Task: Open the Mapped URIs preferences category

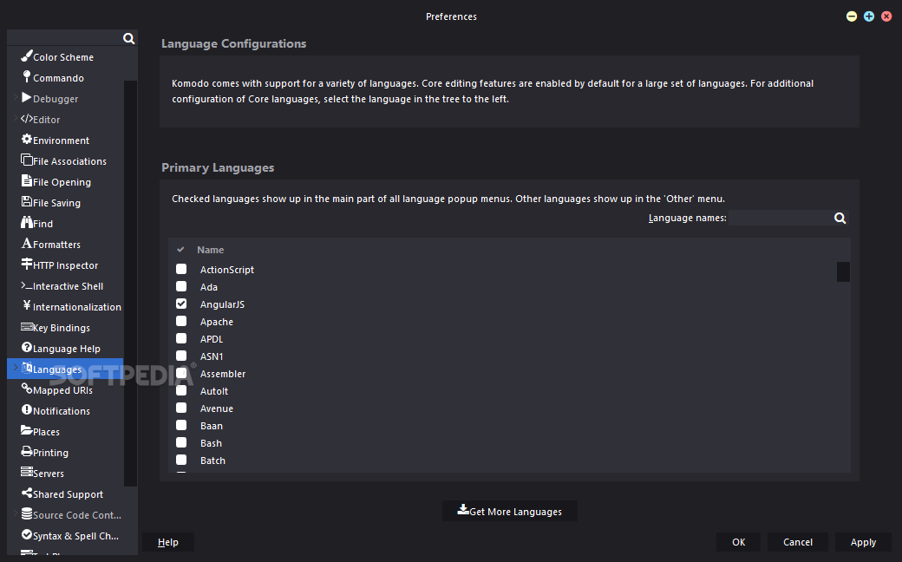Action: (x=65, y=390)
